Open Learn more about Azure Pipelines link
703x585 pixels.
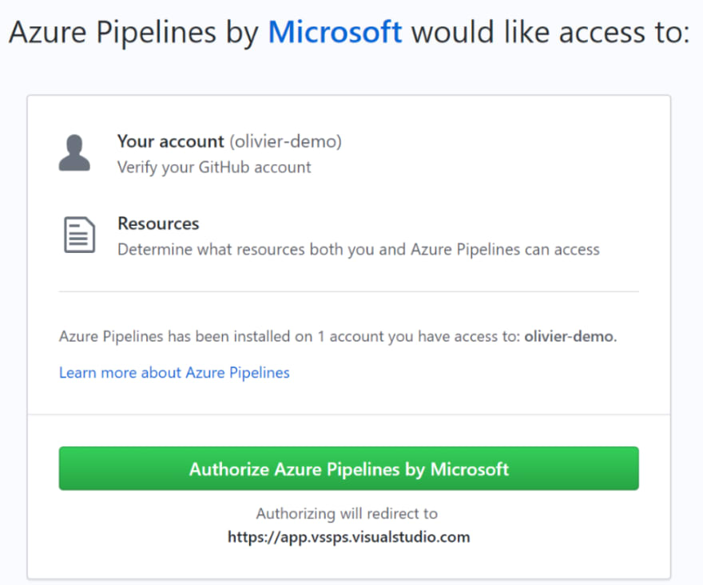[x=174, y=373]
